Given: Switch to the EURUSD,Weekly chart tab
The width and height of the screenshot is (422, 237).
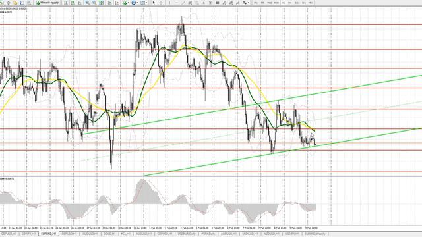Looking at the screenshot, I should click(x=315, y=234).
